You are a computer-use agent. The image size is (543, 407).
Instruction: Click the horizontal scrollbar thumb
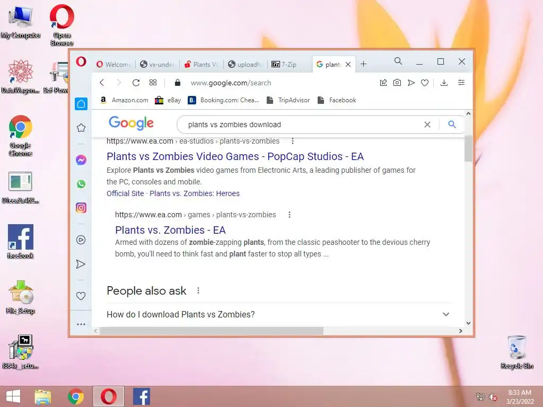211,331
